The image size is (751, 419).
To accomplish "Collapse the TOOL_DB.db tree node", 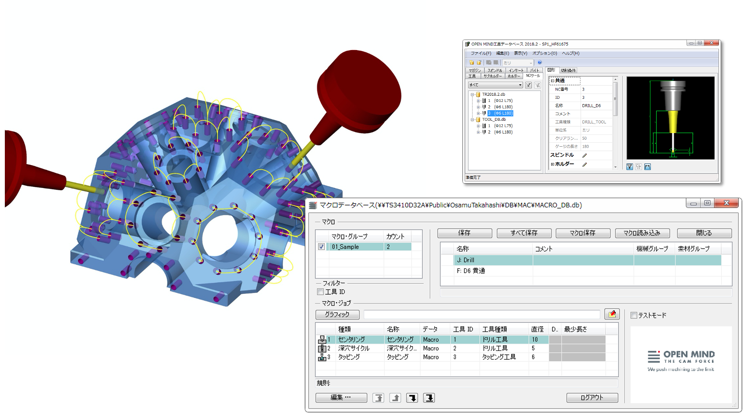I will click(473, 119).
